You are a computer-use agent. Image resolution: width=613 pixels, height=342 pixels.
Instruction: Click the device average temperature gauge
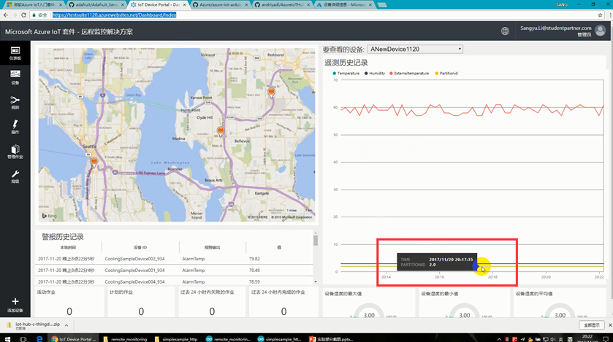560,311
